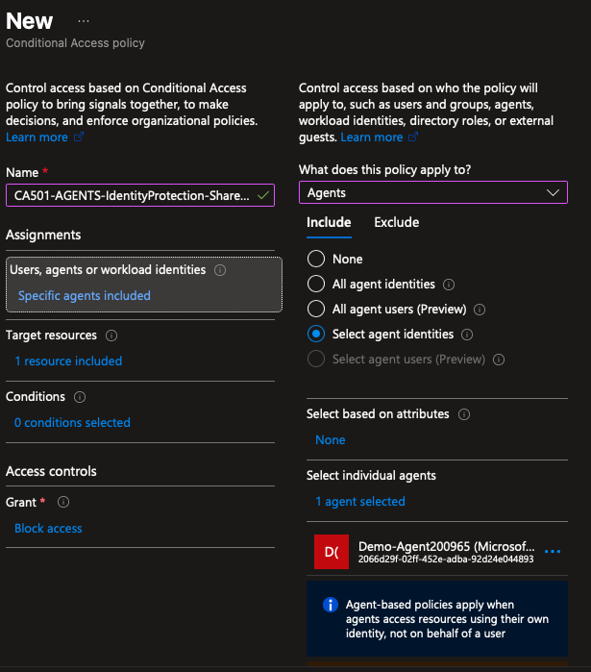Click the Select individual agents label
Image resolution: width=591 pixels, height=672 pixels.
(x=371, y=476)
